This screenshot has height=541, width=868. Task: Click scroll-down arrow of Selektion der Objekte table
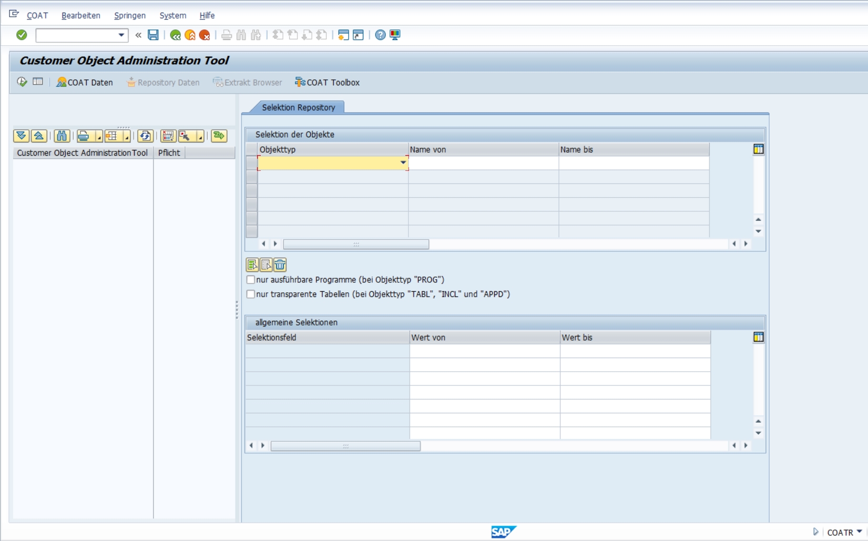click(x=758, y=231)
